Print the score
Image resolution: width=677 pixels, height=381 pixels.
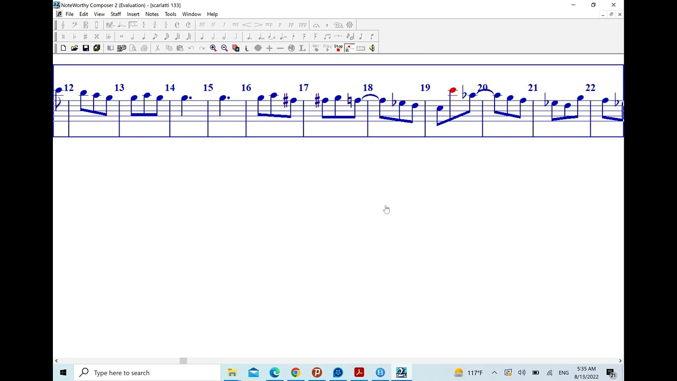tap(144, 48)
